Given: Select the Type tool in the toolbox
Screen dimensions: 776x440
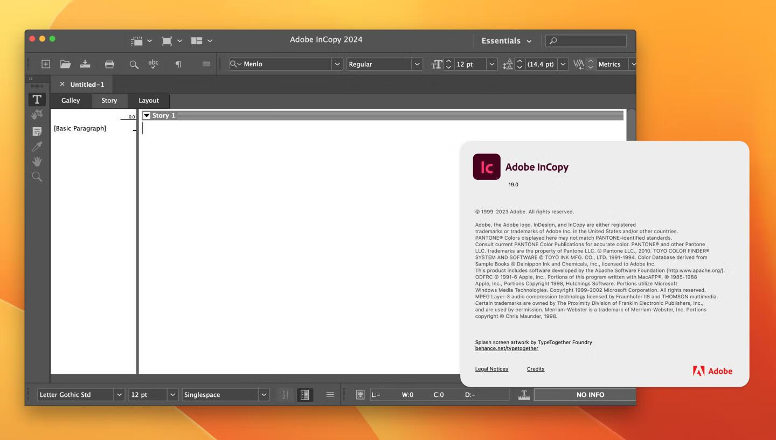Looking at the screenshot, I should (x=37, y=99).
